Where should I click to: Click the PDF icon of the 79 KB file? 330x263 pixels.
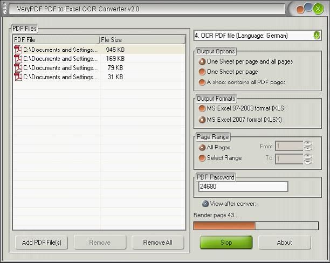pyautogui.click(x=18, y=68)
